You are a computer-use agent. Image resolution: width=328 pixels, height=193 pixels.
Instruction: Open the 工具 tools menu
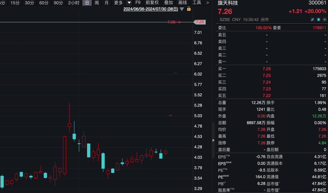[197, 3]
